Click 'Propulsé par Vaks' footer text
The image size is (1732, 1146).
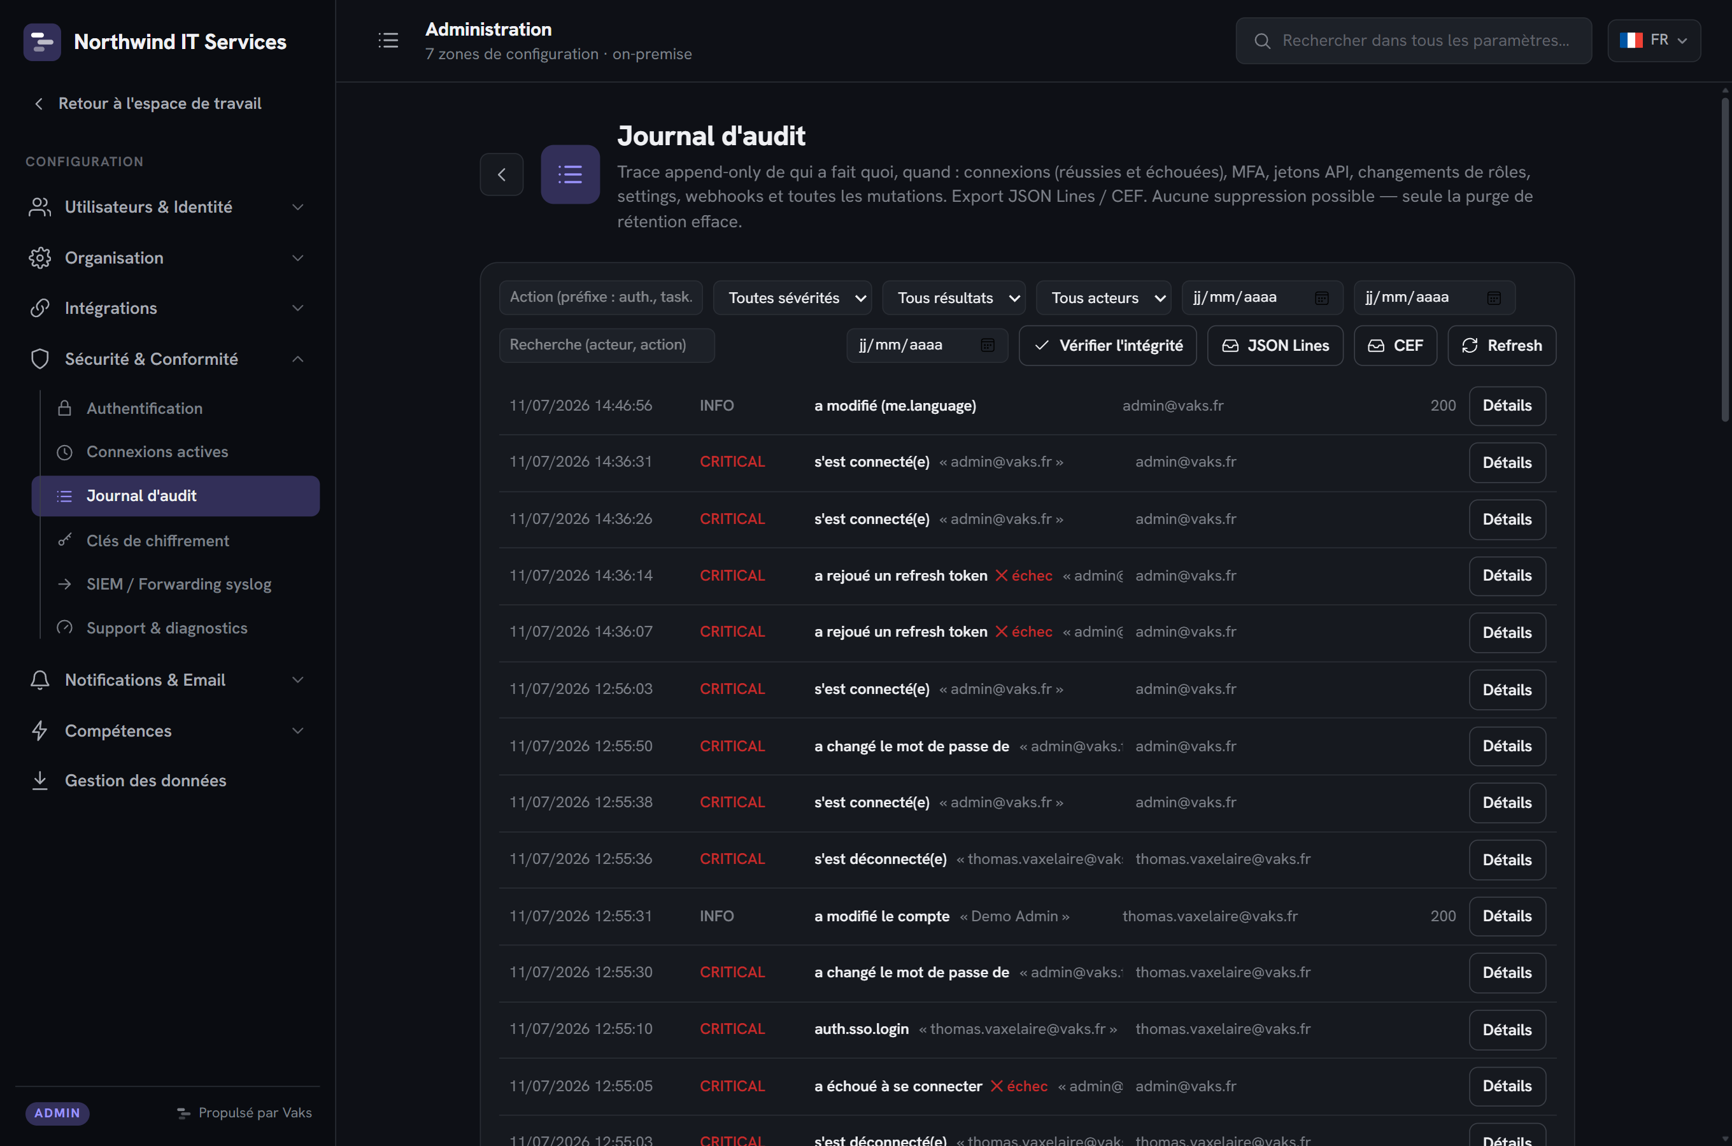click(255, 1113)
